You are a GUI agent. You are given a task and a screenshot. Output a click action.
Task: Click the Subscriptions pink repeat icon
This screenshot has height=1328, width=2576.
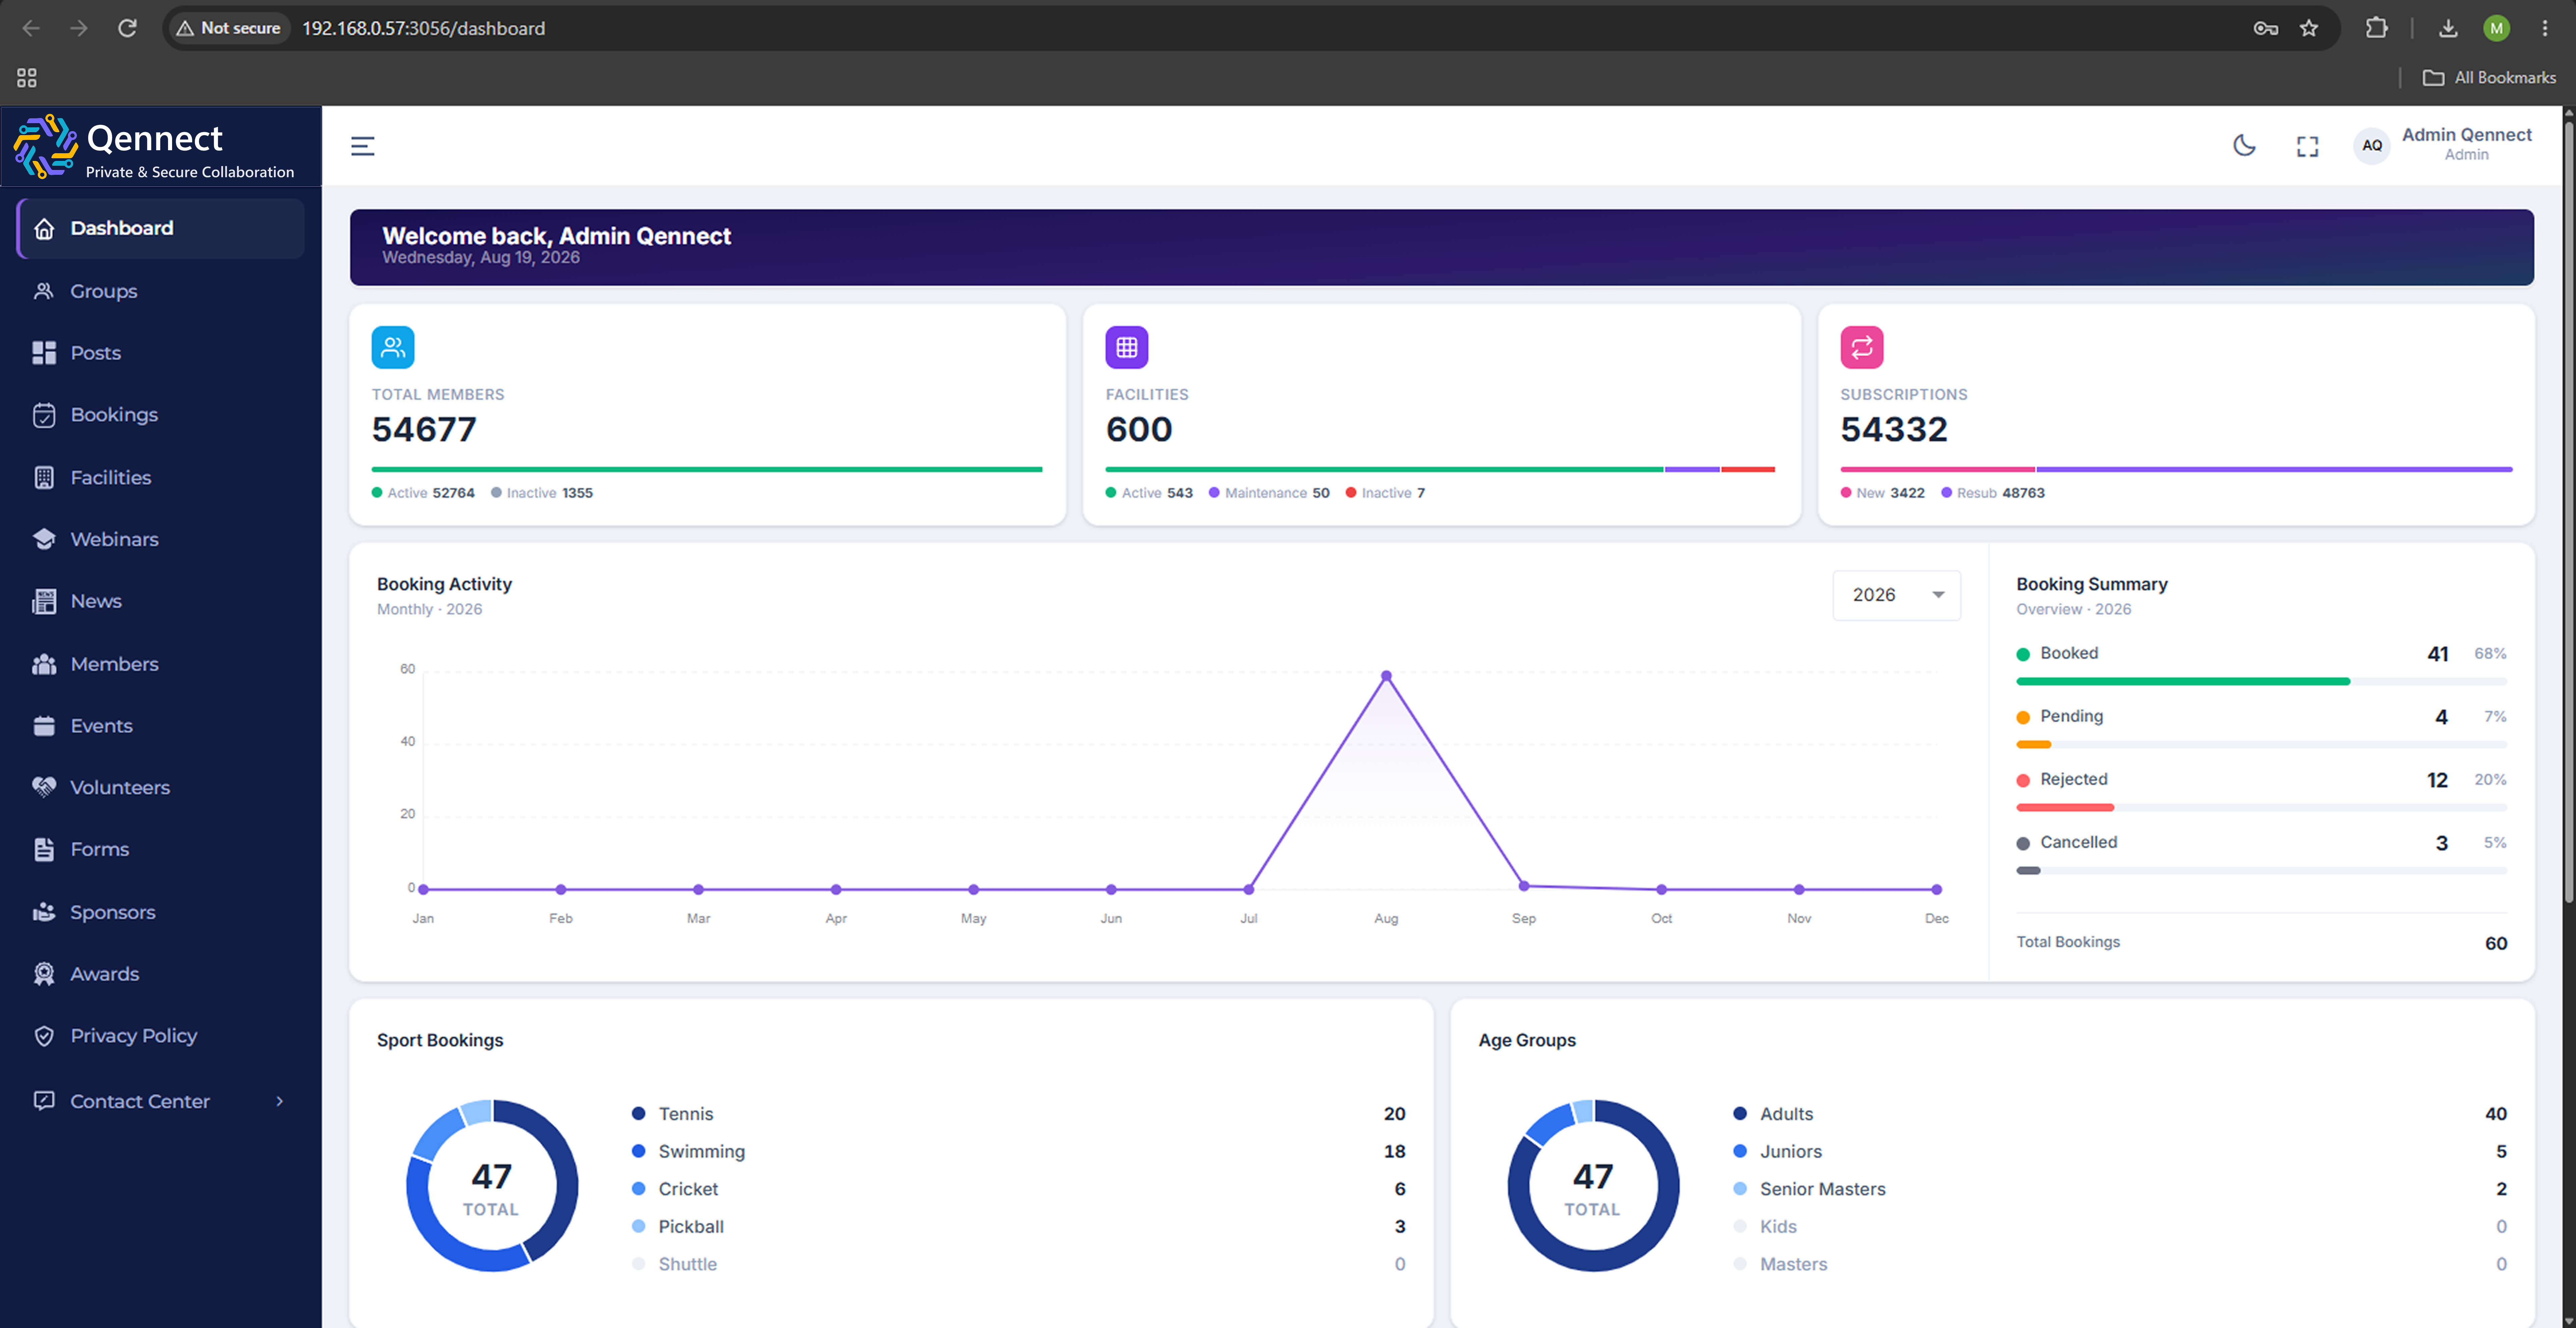tap(1862, 347)
